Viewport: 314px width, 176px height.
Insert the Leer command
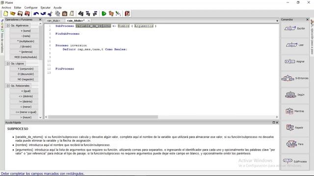(295, 45)
